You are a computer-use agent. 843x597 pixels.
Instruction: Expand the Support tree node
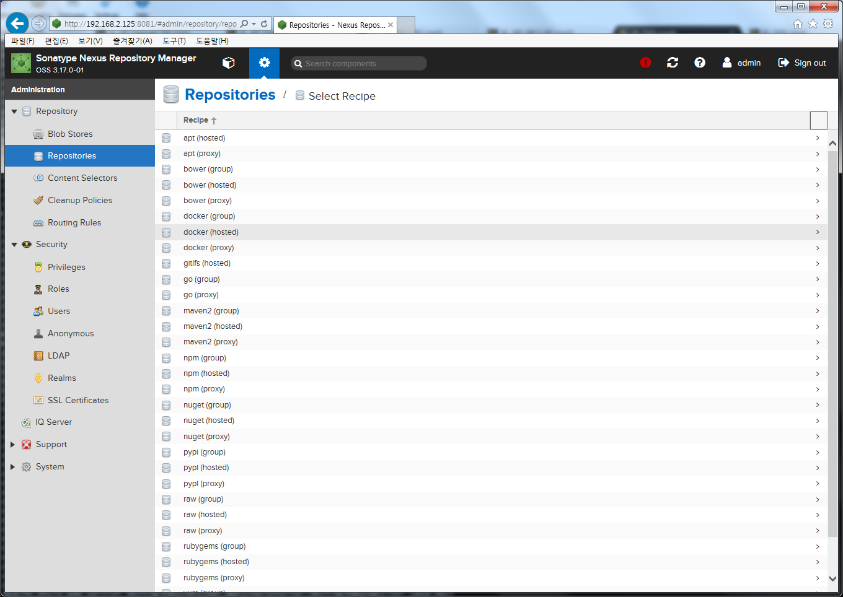pyautogui.click(x=12, y=445)
